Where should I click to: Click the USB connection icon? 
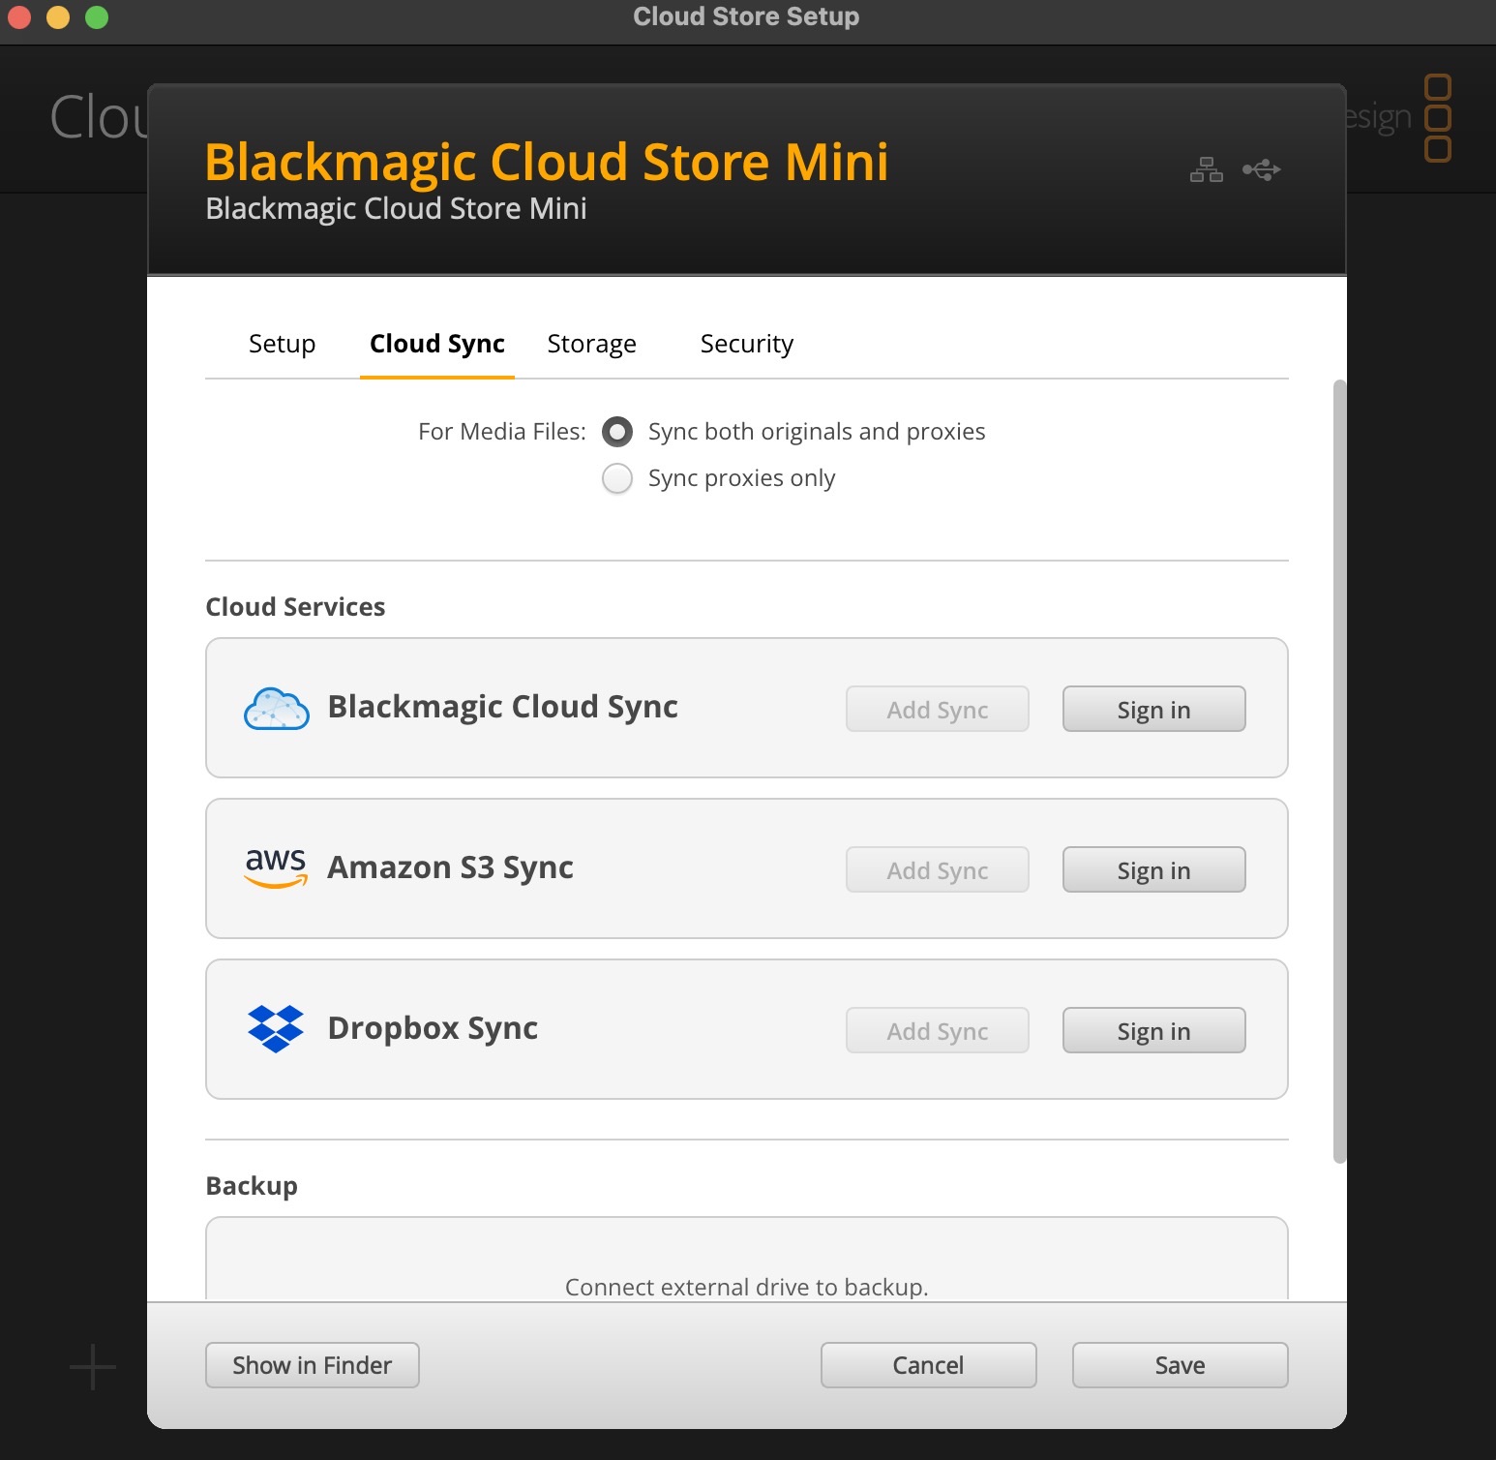tap(1262, 170)
